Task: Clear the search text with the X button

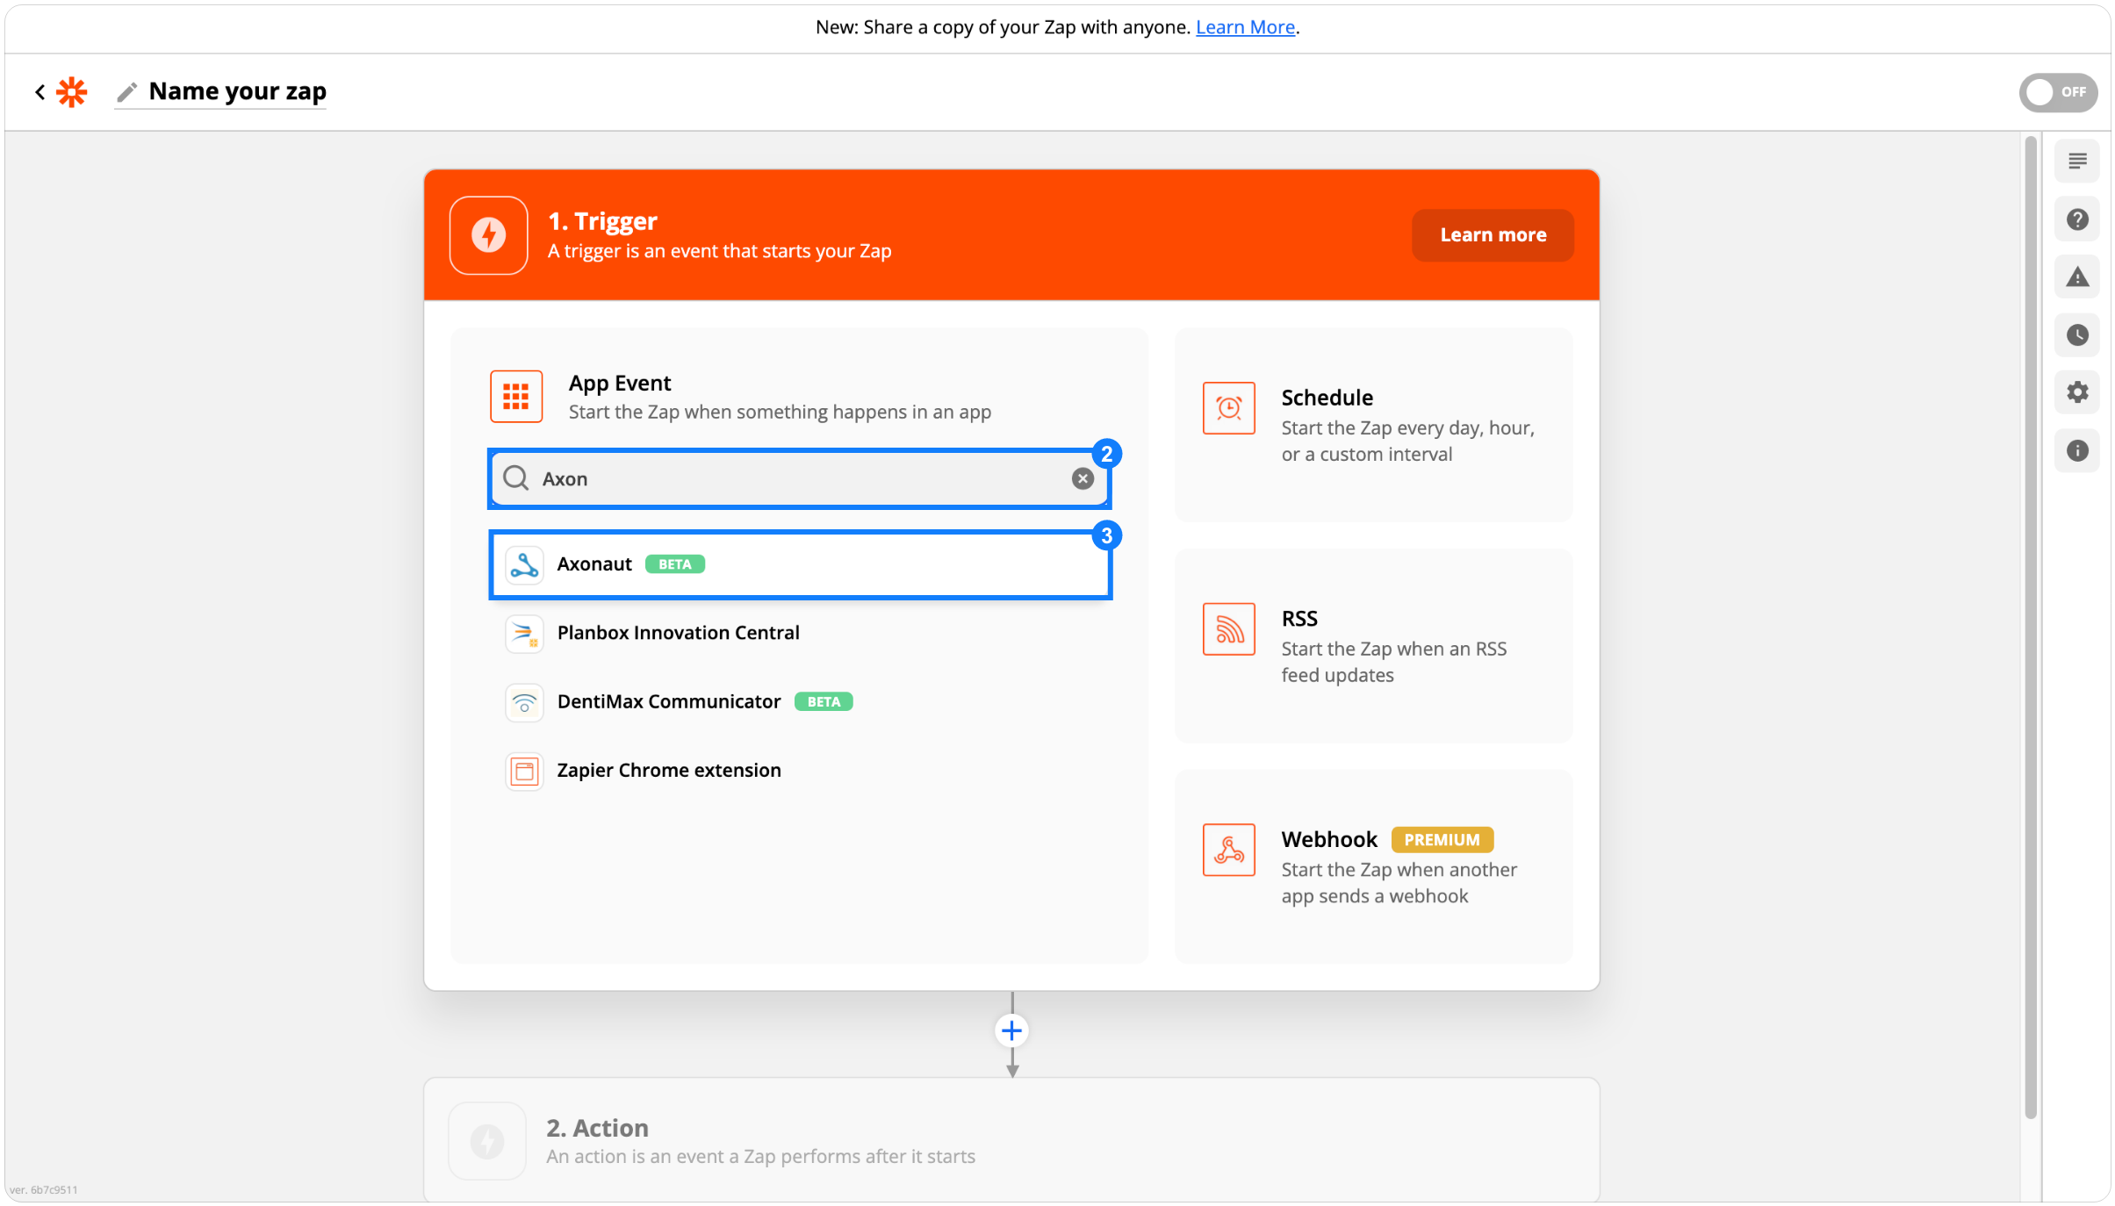Action: 1083,478
